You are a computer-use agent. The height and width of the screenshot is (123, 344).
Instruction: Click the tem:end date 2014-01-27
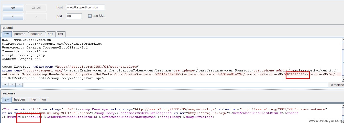tap(231, 74)
